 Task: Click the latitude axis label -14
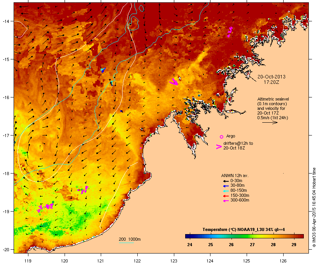coord(6,21)
